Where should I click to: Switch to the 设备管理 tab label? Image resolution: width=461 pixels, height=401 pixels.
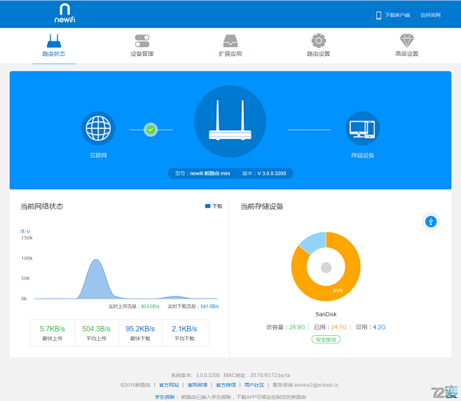(x=142, y=54)
